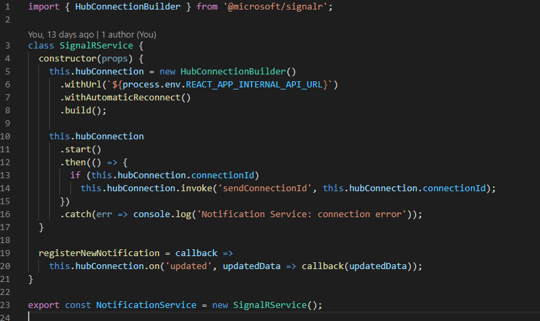This screenshot has height=321, width=540.
Task: Click the "callback" parameter on line 19
Action: coord(196,253)
